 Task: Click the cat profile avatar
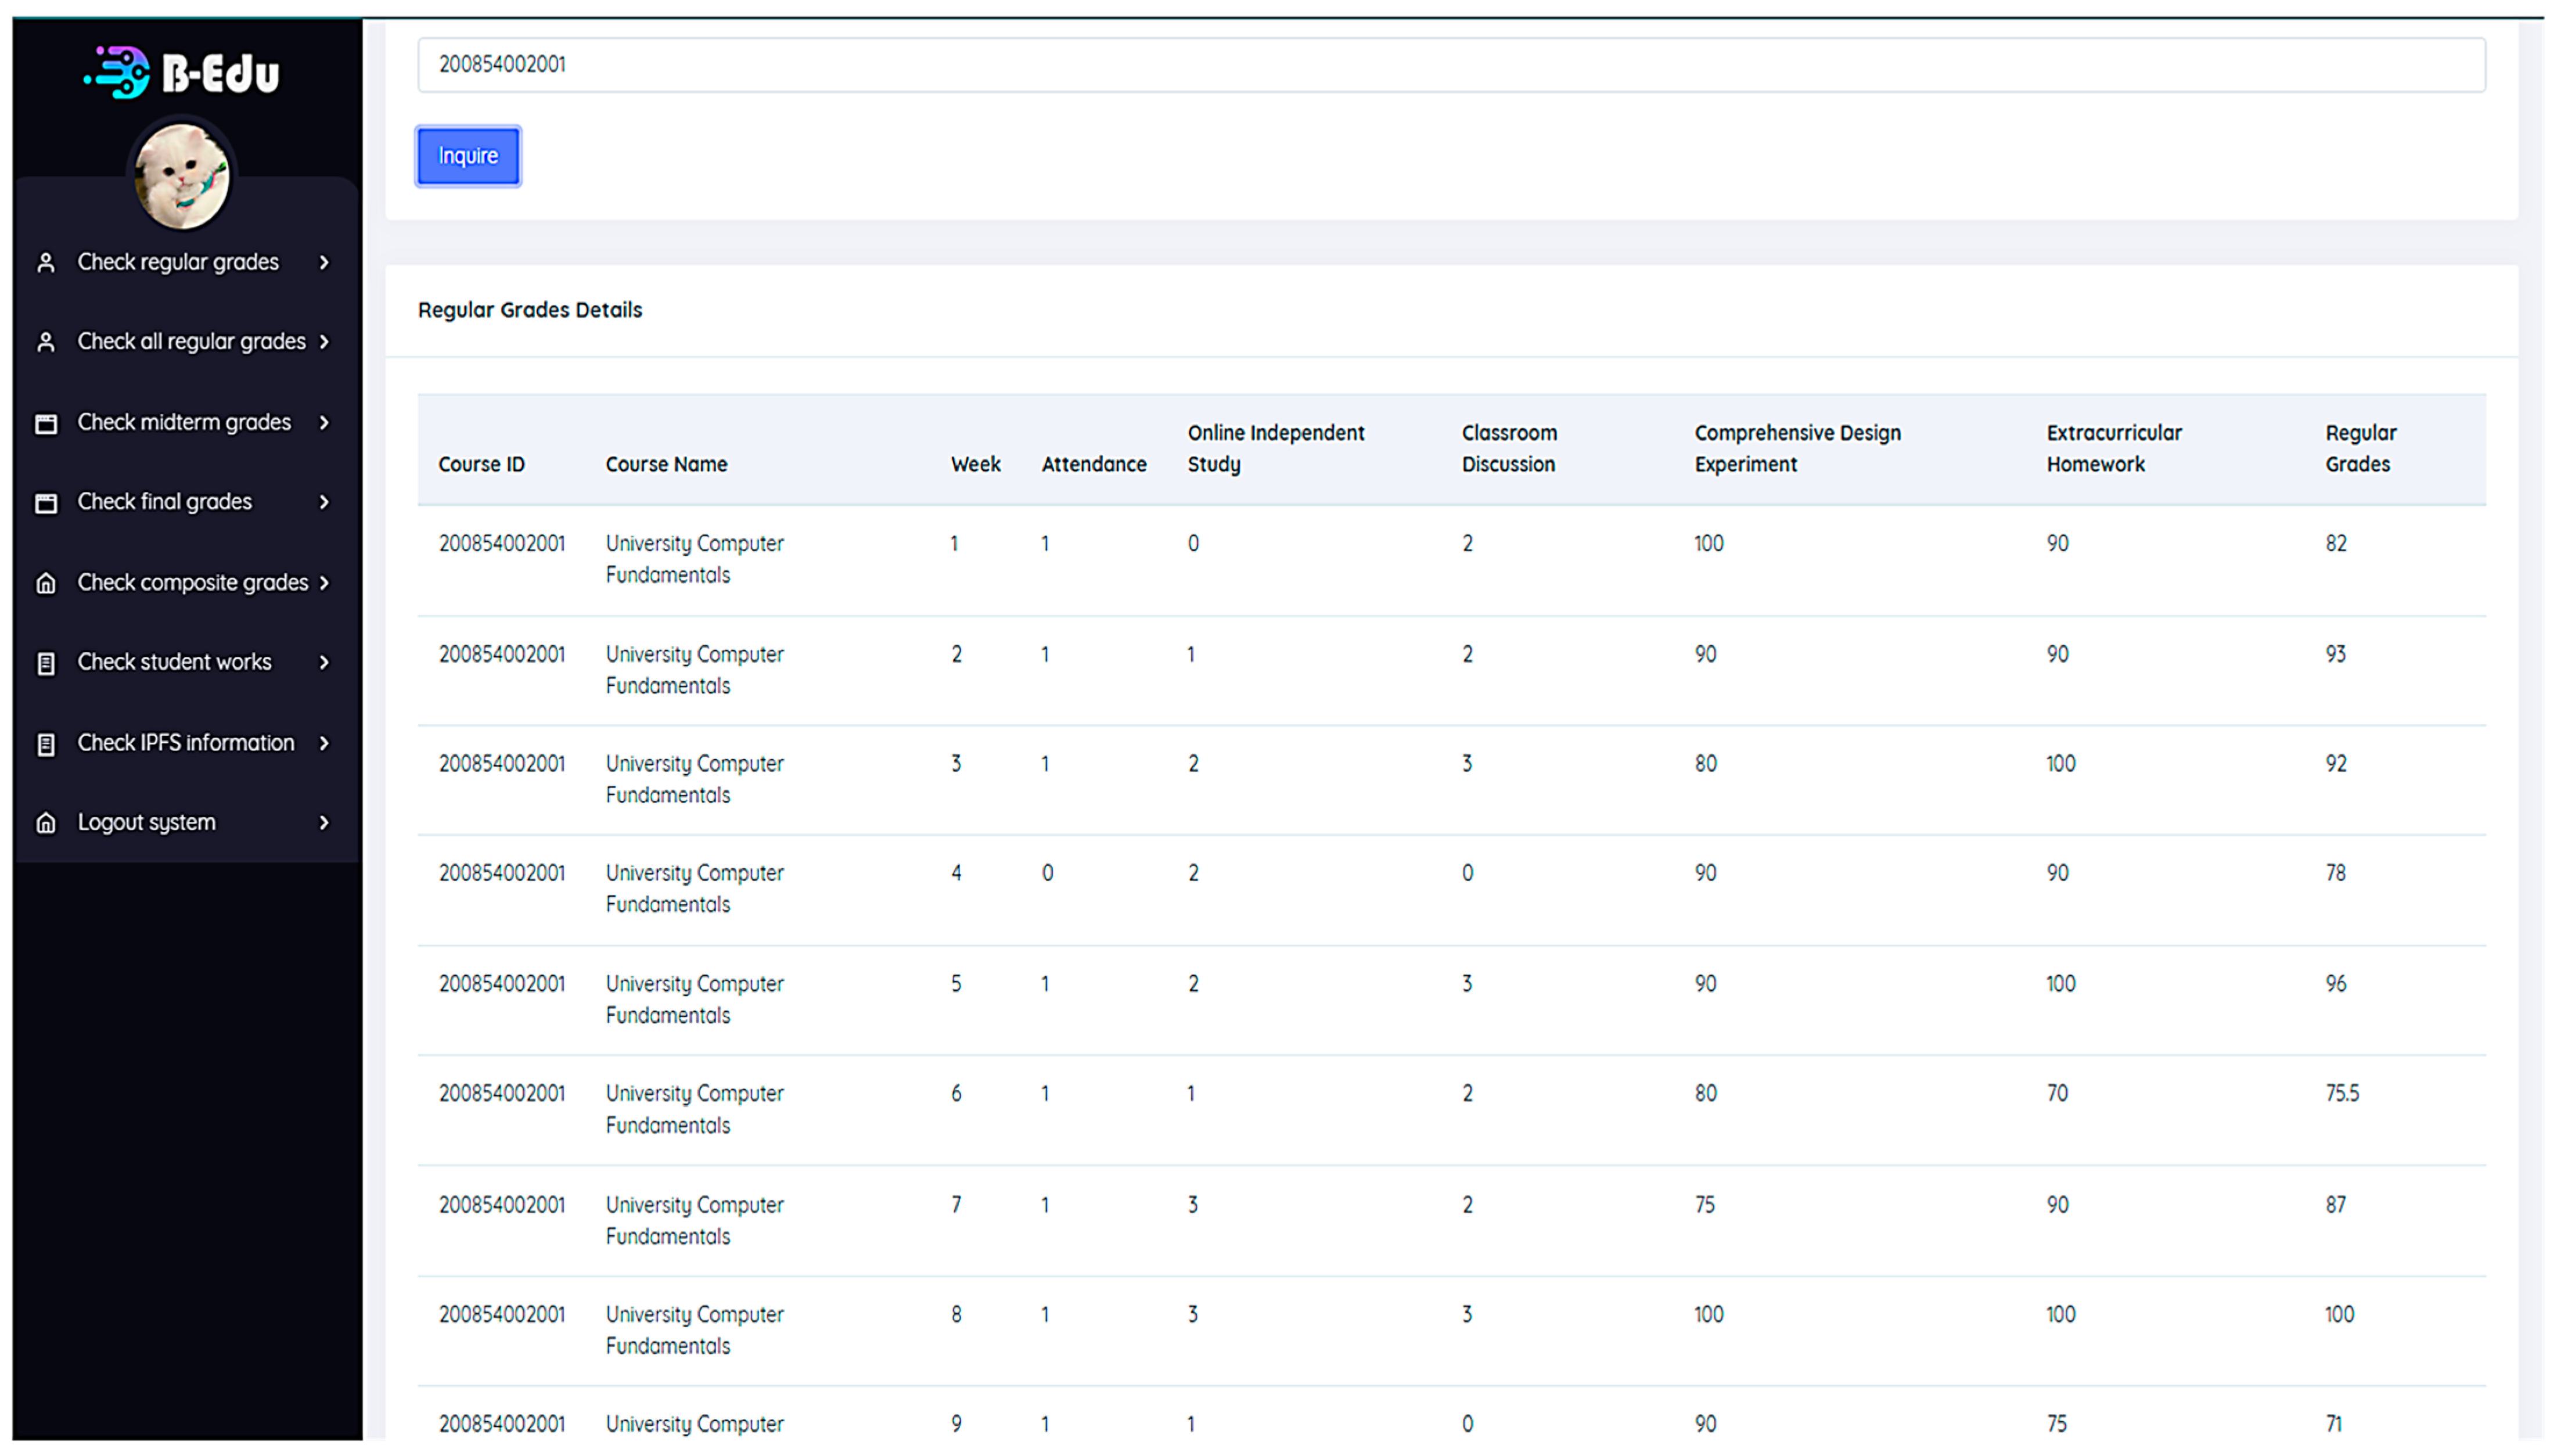tap(182, 176)
